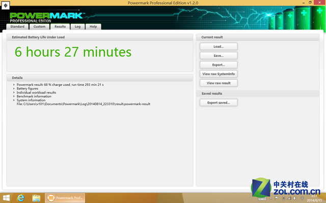Click the volume speaker tray icon
Image resolution: width=326 pixels, height=203 pixels.
tap(295, 198)
